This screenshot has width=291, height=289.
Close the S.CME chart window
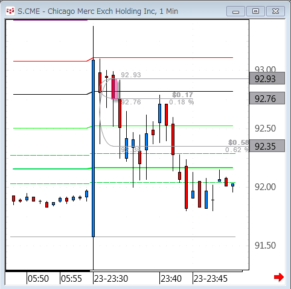point(275,11)
